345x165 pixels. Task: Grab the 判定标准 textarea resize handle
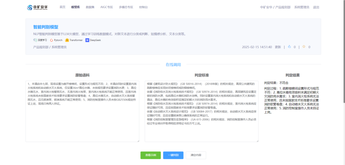tap(257, 141)
